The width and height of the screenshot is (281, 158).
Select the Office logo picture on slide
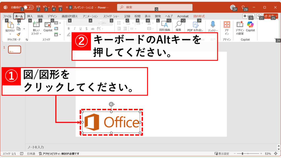click(111, 122)
